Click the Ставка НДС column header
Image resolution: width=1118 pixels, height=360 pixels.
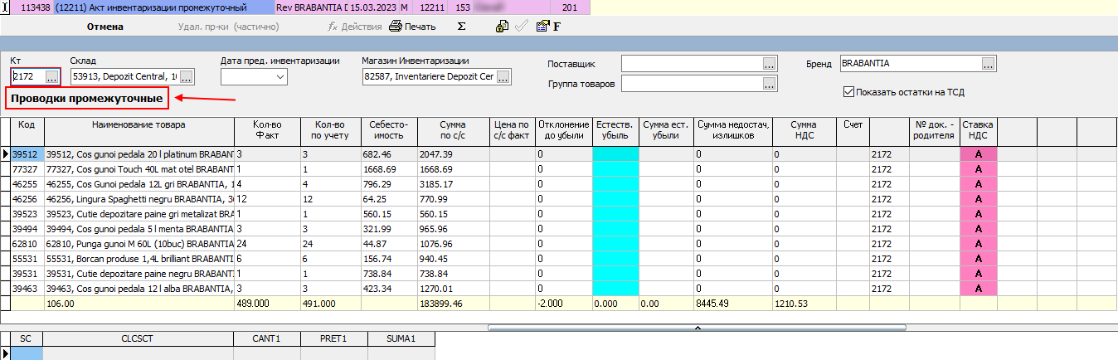pyautogui.click(x=979, y=131)
